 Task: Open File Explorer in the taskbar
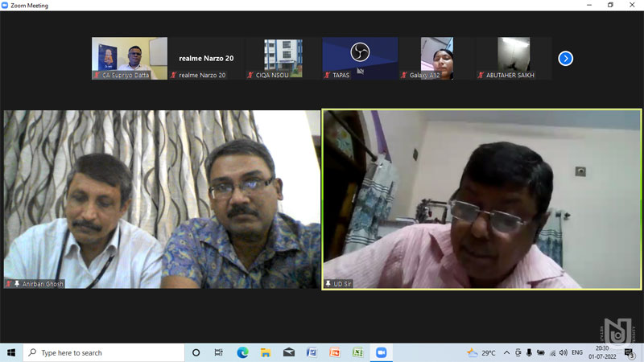[x=266, y=352]
